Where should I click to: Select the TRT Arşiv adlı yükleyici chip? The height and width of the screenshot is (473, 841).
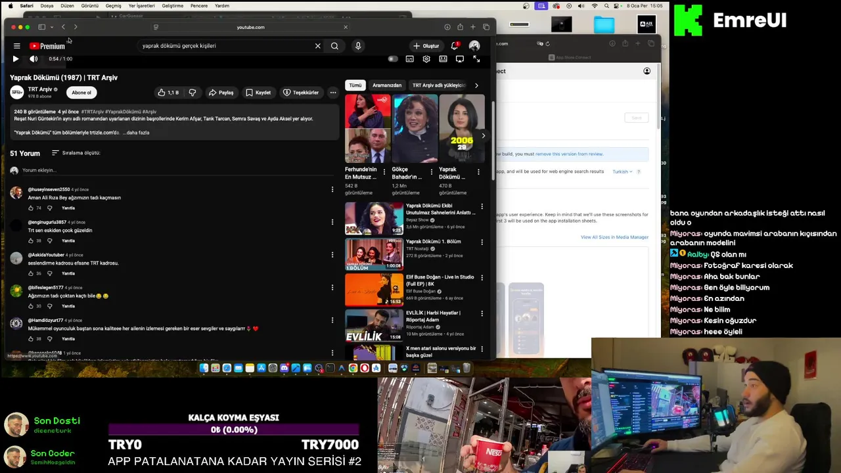pyautogui.click(x=438, y=85)
